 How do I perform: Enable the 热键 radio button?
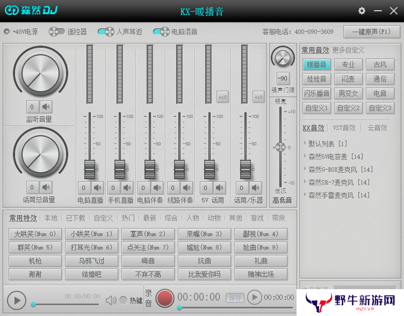(124, 300)
